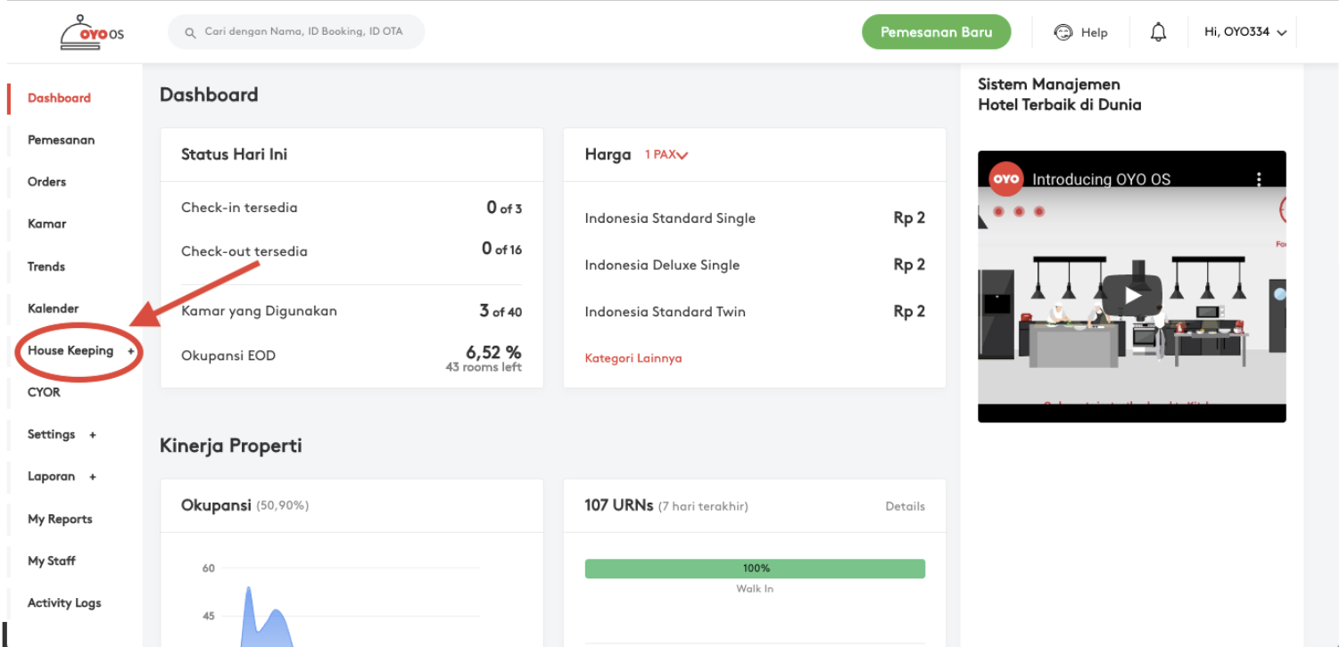
Task: Open Pemesanan in the sidebar
Action: click(61, 140)
